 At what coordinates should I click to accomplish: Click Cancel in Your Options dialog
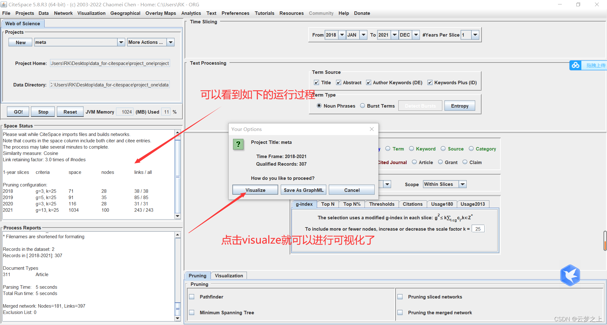tap(352, 190)
